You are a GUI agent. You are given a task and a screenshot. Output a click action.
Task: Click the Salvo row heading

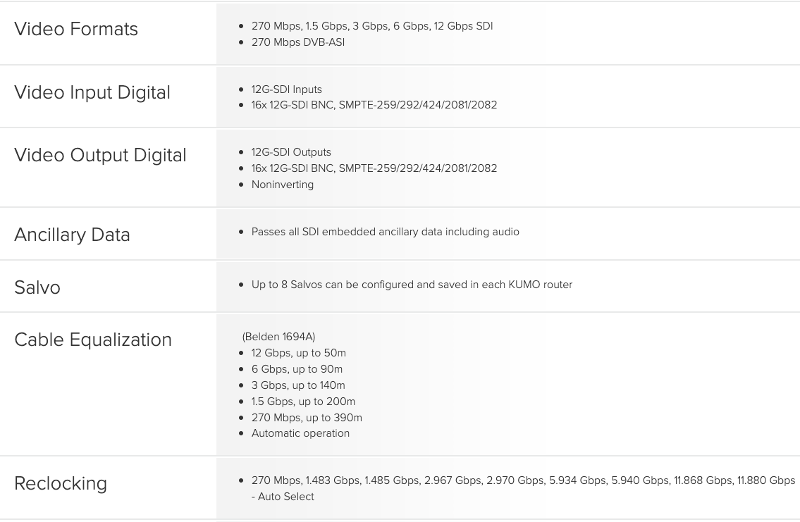click(x=37, y=287)
